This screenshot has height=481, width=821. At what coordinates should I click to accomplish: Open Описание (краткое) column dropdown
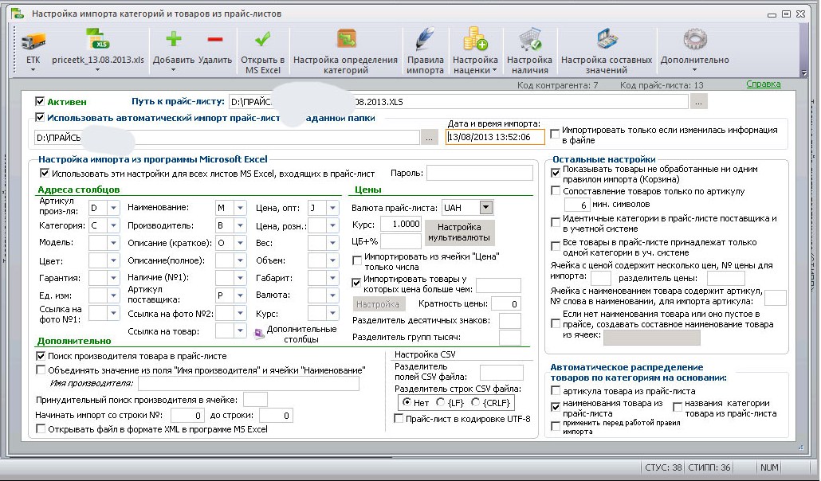point(240,243)
